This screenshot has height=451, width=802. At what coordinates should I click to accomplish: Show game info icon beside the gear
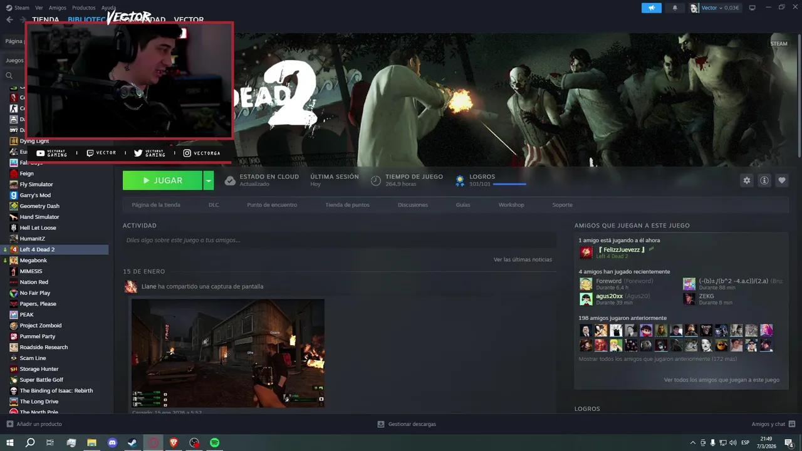click(x=764, y=180)
